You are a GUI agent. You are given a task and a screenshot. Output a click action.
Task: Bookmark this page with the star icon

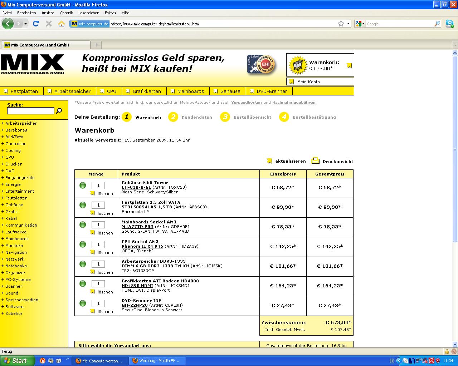pyautogui.click(x=341, y=24)
